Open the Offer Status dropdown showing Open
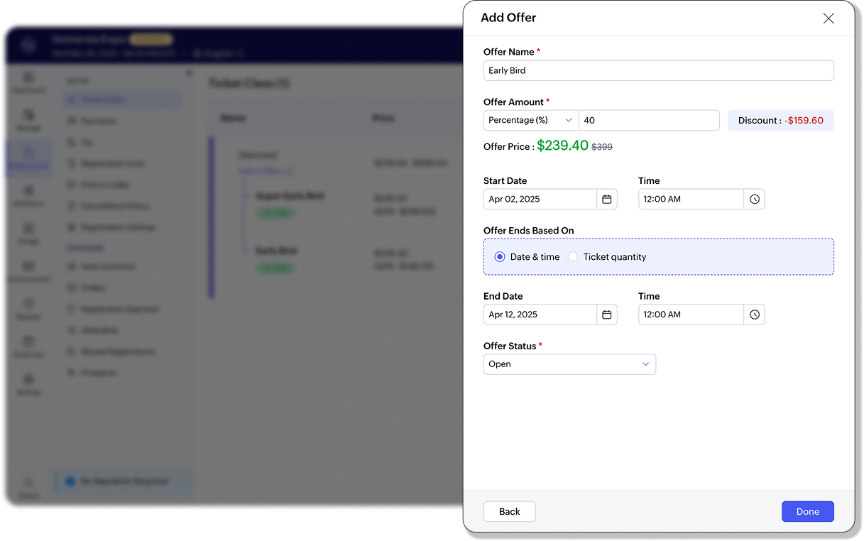 tap(569, 364)
